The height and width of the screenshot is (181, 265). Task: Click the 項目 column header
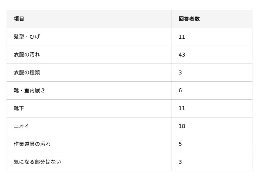click(19, 19)
